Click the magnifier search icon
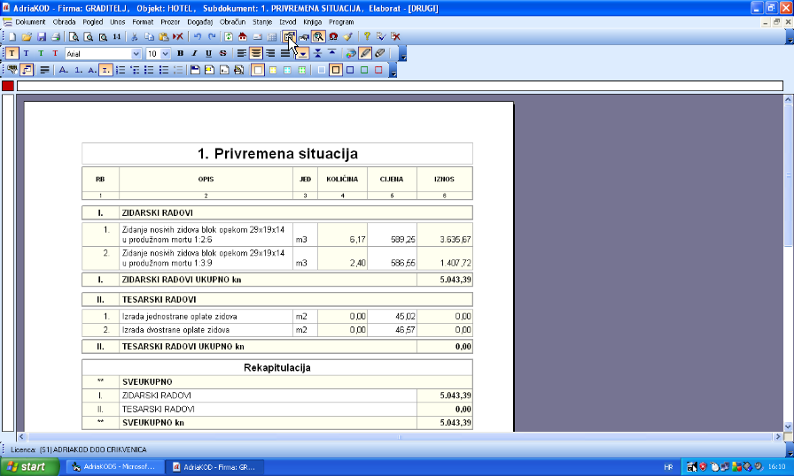The image size is (794, 476). [318, 37]
